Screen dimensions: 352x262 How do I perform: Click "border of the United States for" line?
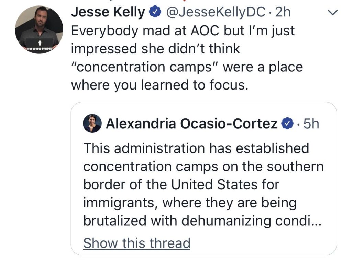click(x=181, y=184)
